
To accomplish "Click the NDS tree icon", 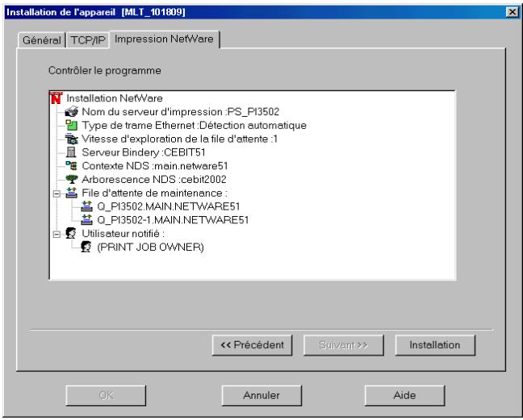I will click(71, 179).
